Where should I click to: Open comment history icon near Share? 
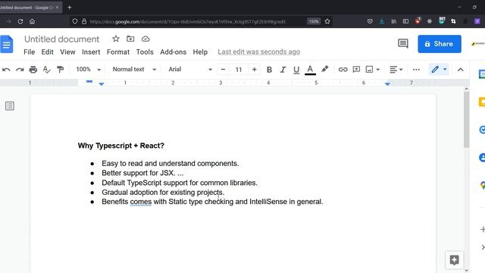tap(403, 44)
